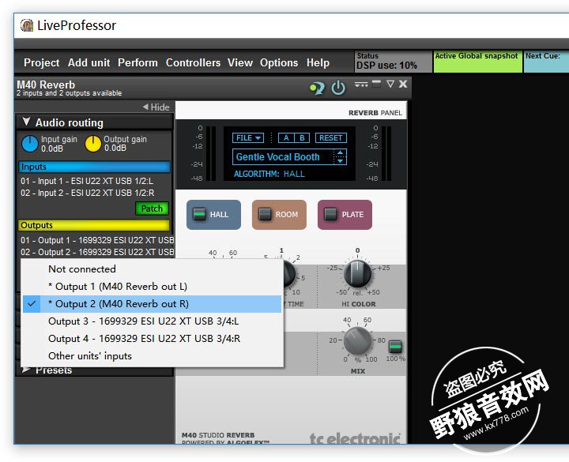Select input row 01 - Input 1 ESI U22 XT
Screen dimensions: 569x462
point(87,181)
